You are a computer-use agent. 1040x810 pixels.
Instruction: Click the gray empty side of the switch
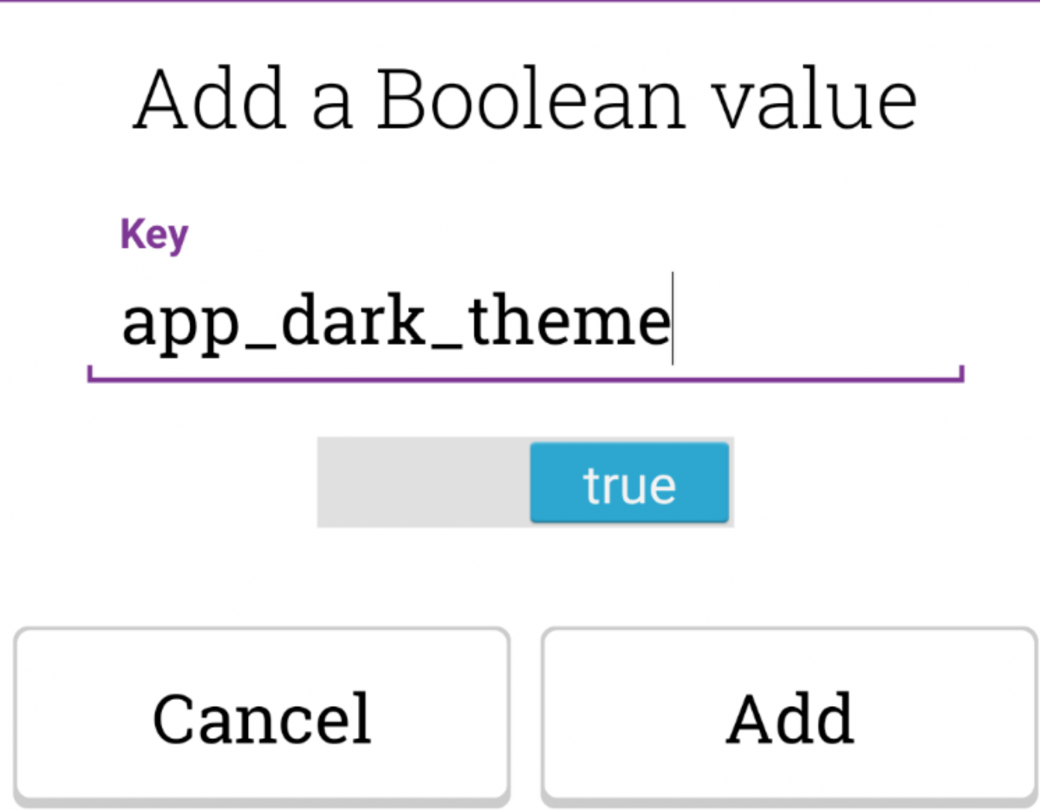423,483
